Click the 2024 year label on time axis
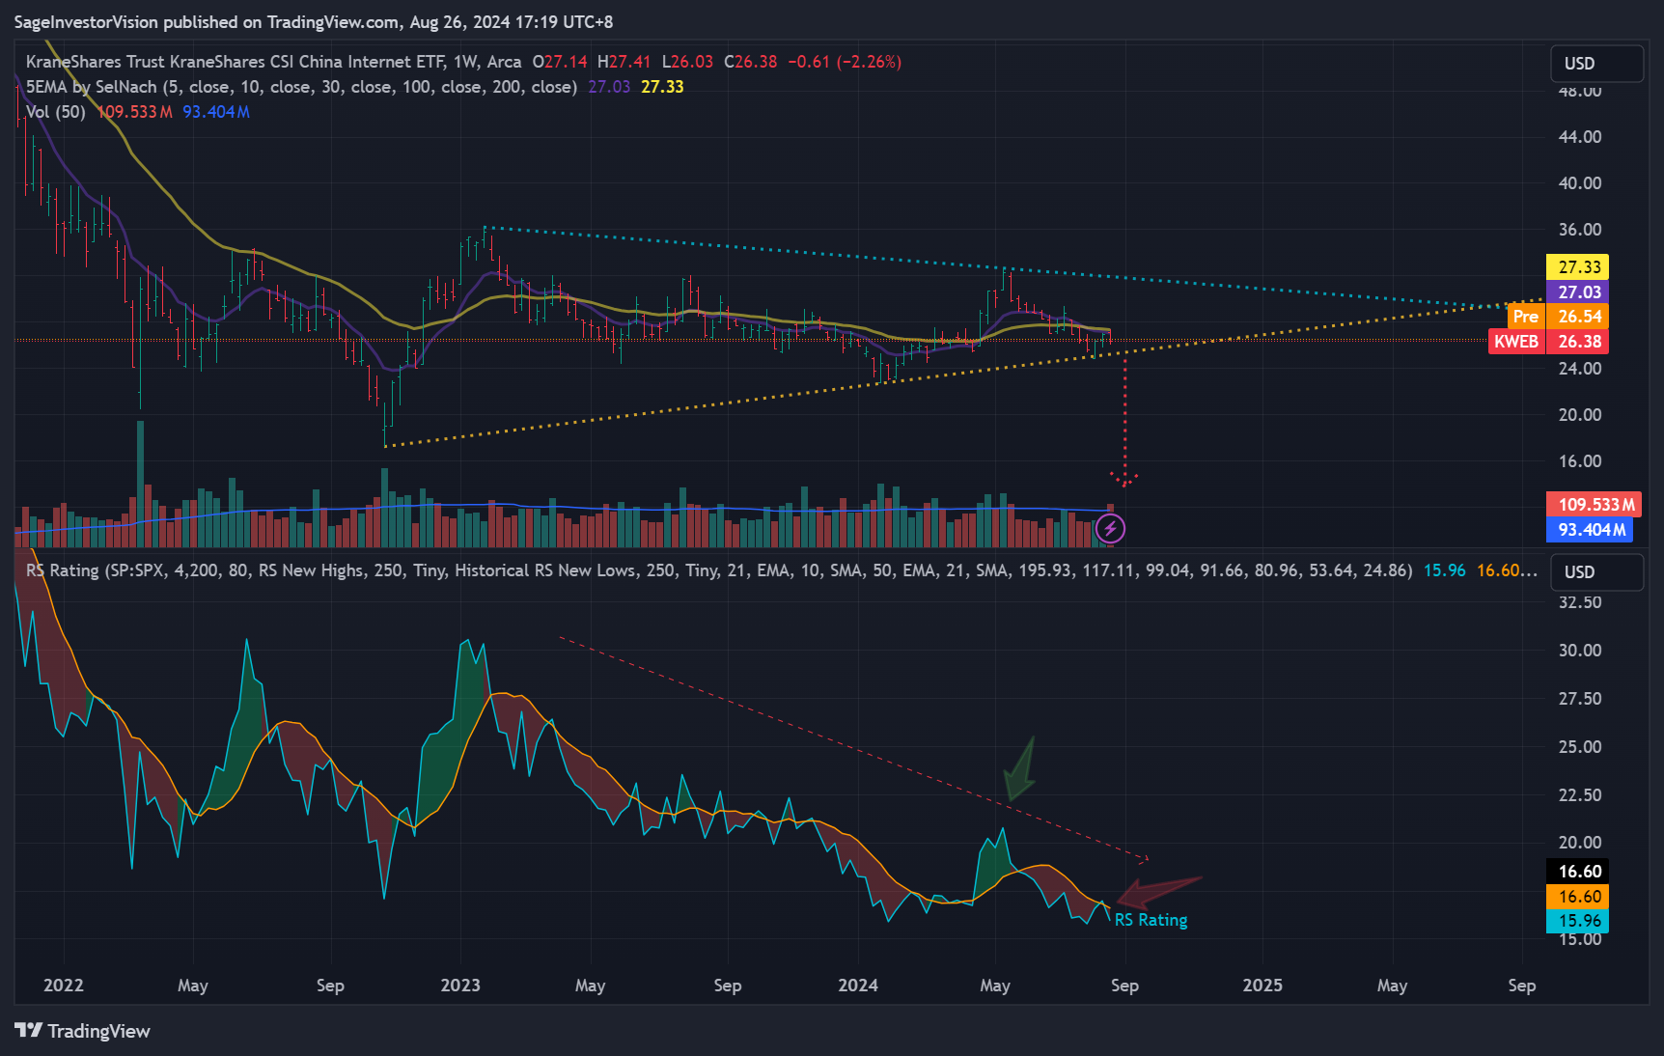The width and height of the screenshot is (1664, 1056). 858,986
